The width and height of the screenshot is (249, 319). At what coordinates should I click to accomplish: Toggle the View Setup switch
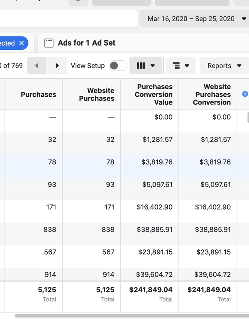click(x=117, y=66)
